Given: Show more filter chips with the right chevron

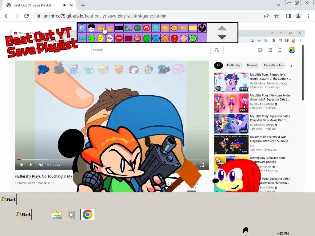Looking at the screenshot, I should pyautogui.click(x=291, y=66).
